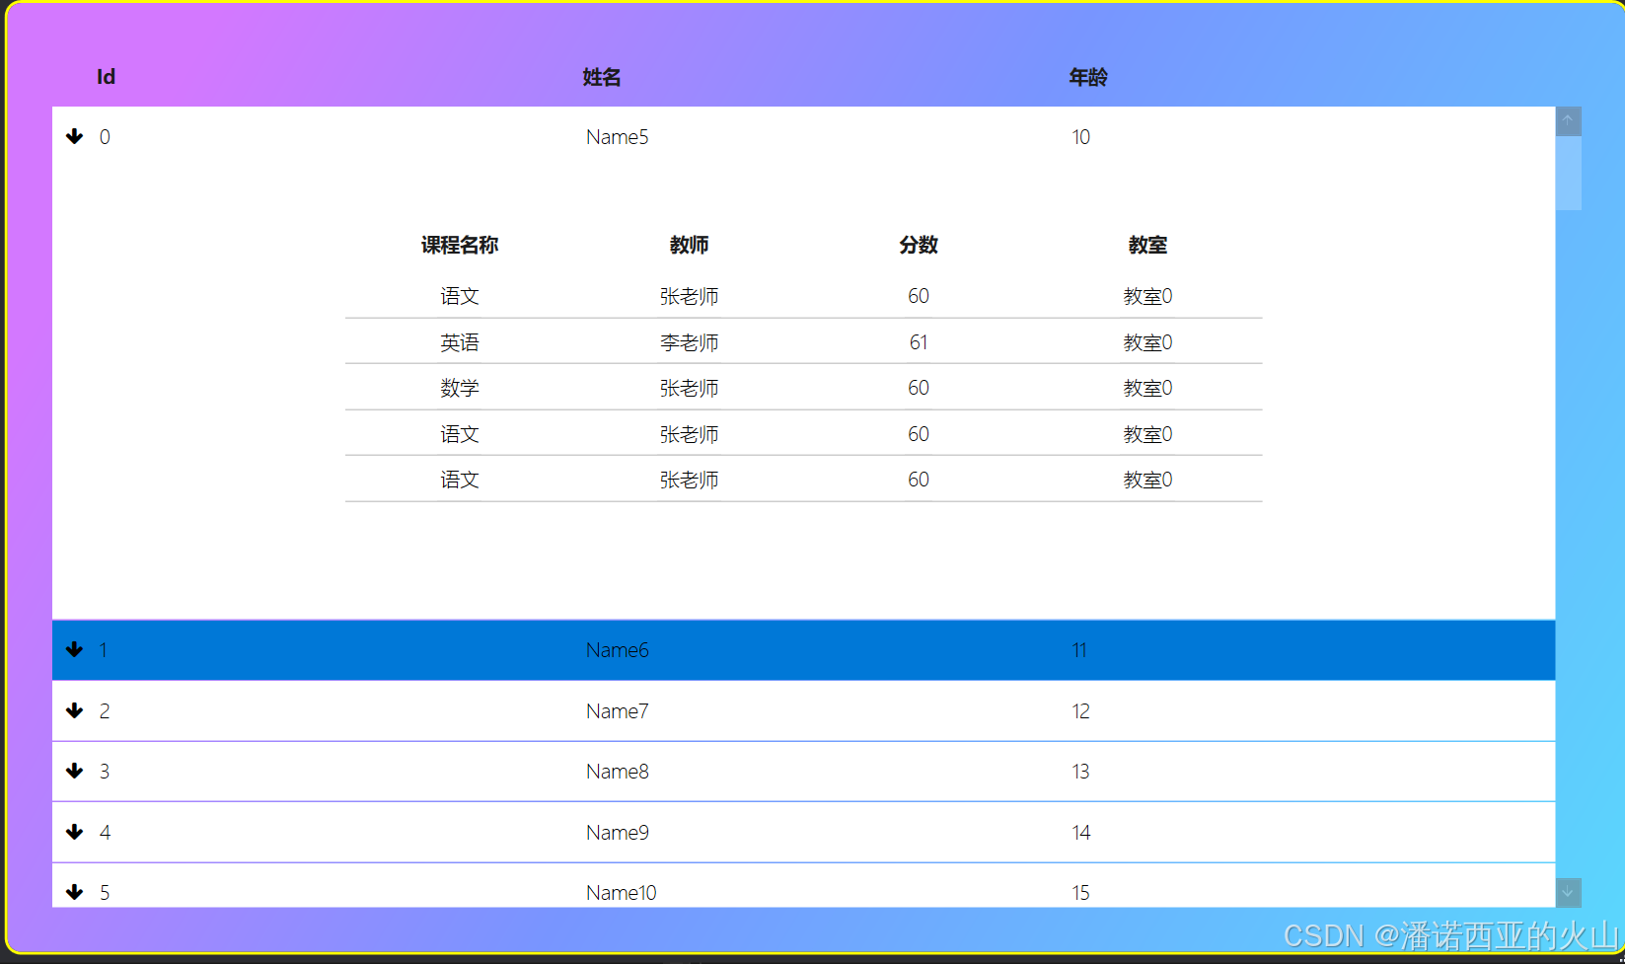Click the score 61 cell
Image resolution: width=1625 pixels, height=964 pixels.
[919, 342]
